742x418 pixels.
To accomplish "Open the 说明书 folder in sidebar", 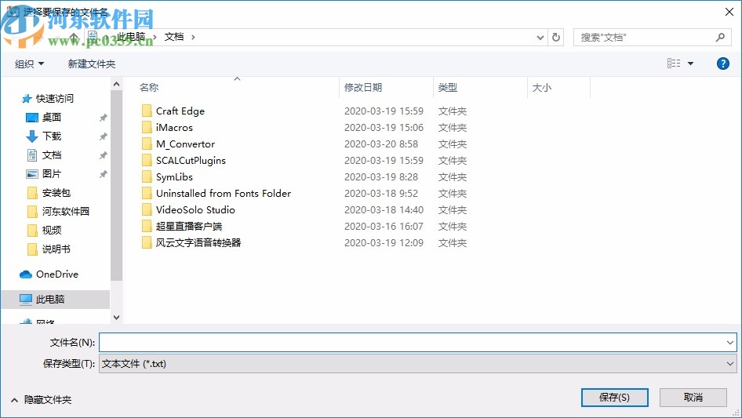I will tap(56, 249).
